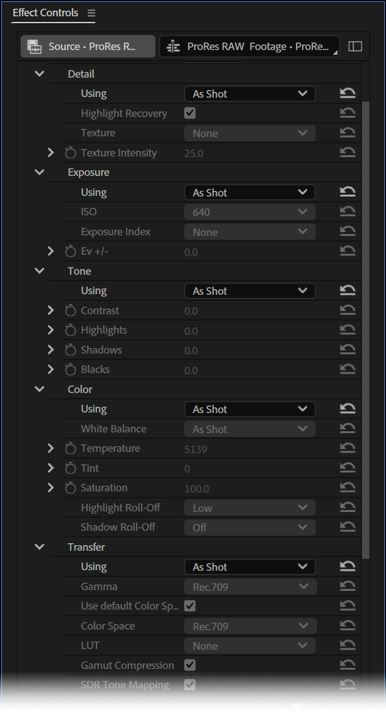The height and width of the screenshot is (726, 386).
Task: Click the Saturation value 100.0
Action: pyautogui.click(x=196, y=488)
